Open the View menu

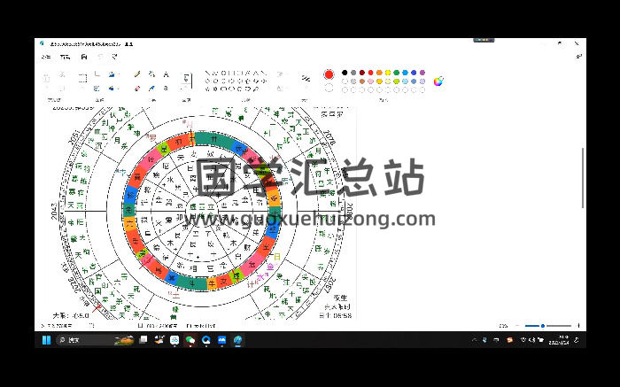(65, 57)
